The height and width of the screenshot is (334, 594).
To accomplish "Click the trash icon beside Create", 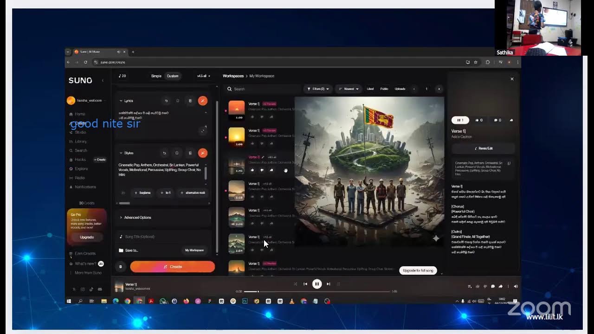I will (x=121, y=267).
